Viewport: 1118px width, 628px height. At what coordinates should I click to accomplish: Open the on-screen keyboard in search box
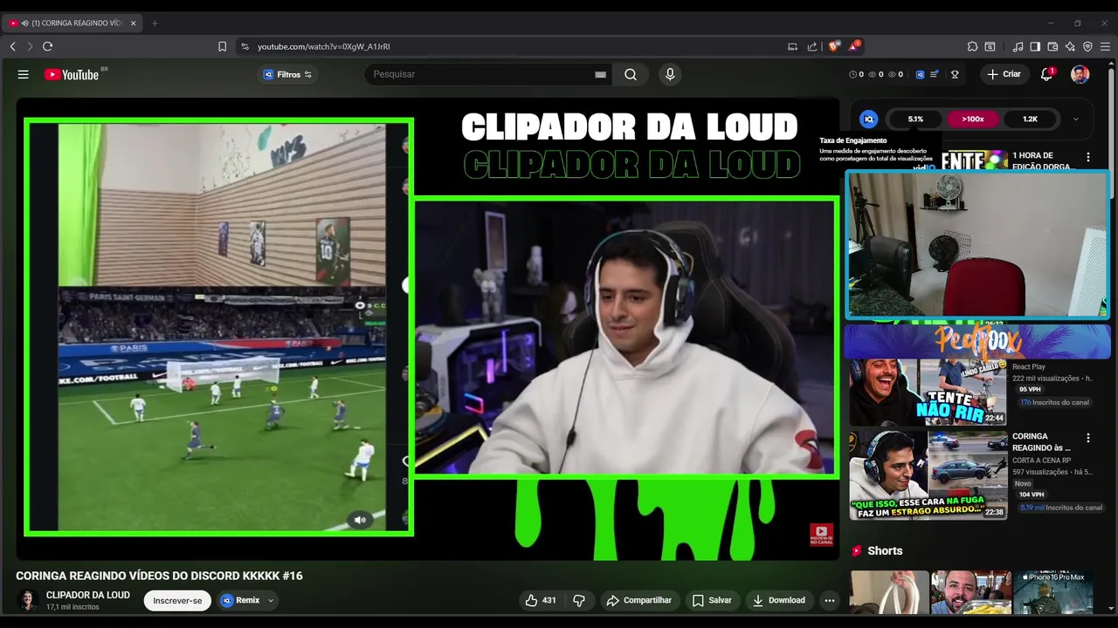click(600, 74)
